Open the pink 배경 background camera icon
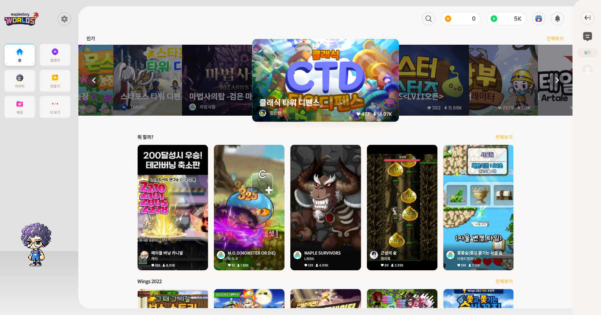The width and height of the screenshot is (601, 315). coord(19,107)
